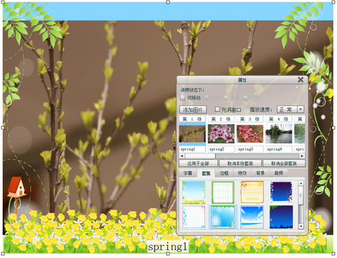Choose the green grid frame template

click(x=223, y=193)
